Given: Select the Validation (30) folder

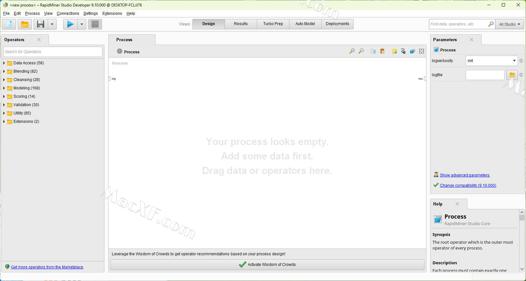Looking at the screenshot, I should tap(26, 105).
